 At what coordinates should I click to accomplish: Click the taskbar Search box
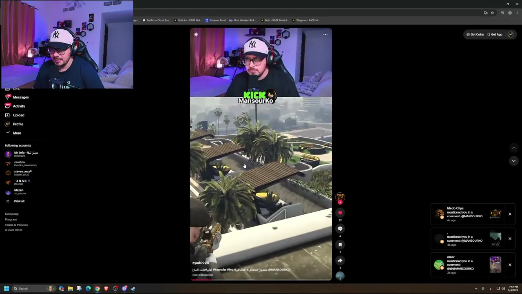(x=33, y=289)
